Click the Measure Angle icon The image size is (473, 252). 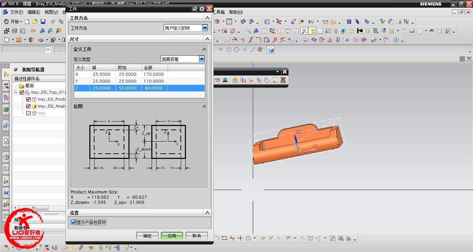pyautogui.click(x=333, y=21)
